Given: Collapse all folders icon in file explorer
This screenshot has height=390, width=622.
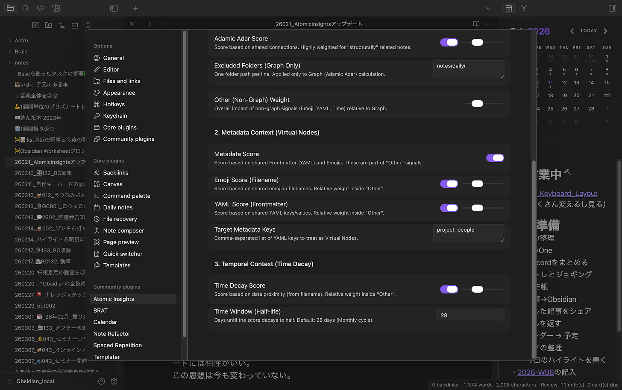Looking at the screenshot, I should point(88,25).
